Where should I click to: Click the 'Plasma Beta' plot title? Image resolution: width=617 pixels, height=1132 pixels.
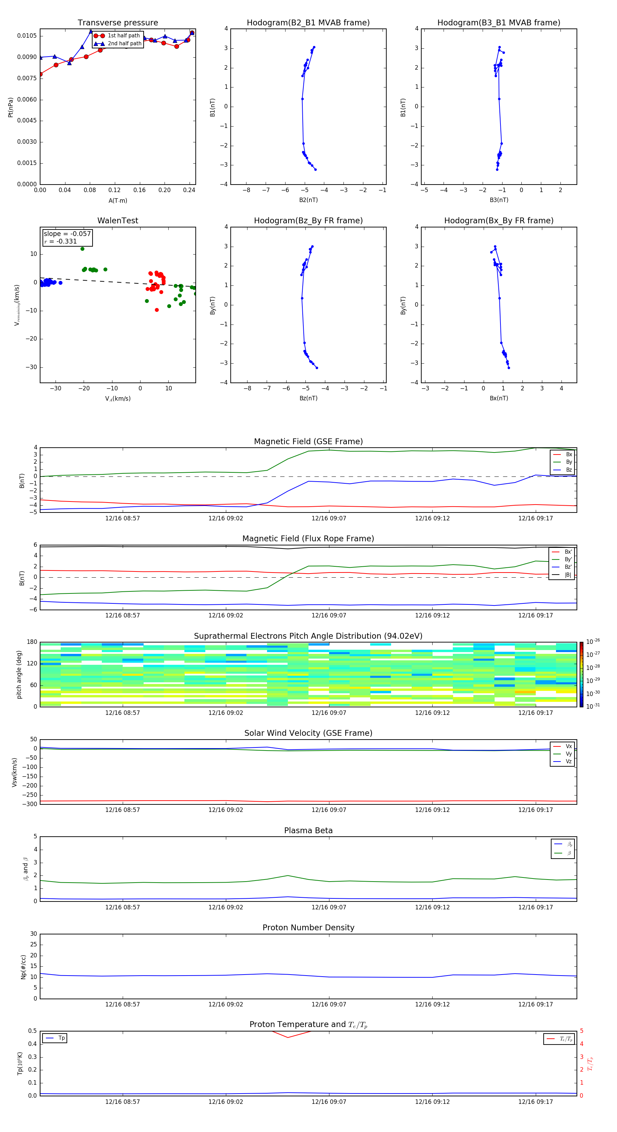308,830
